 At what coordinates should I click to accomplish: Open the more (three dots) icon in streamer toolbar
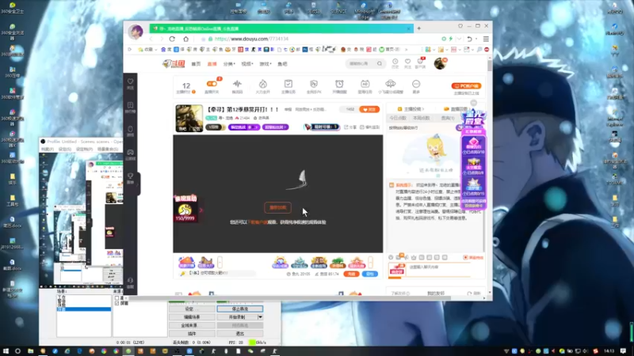click(x=416, y=84)
